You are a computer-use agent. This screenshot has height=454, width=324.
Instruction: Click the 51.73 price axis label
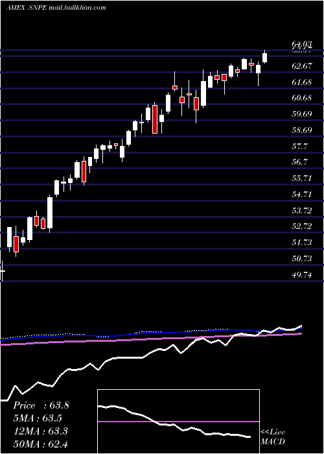(x=302, y=243)
